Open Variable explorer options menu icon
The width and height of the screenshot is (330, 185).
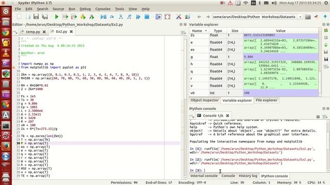point(326,67)
